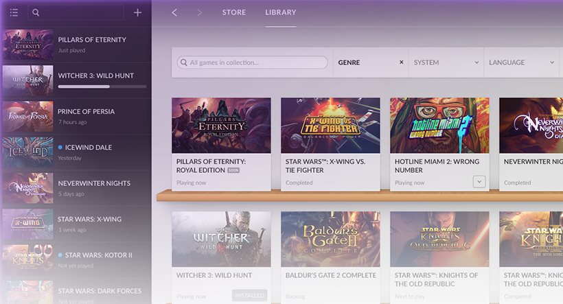Click Witcher 3 download progress bar

[102, 86]
